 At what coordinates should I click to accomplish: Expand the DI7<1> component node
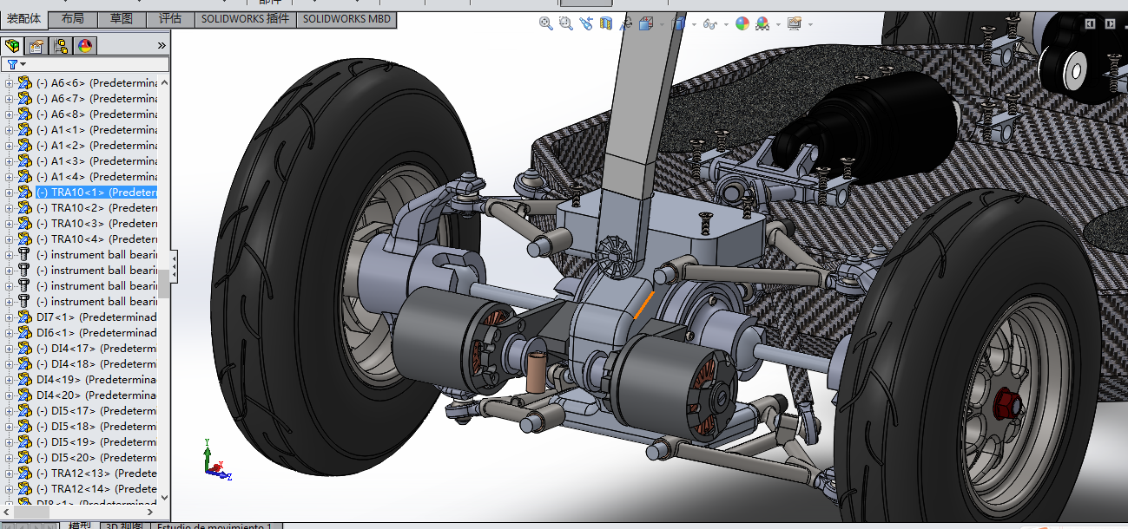pyautogui.click(x=10, y=317)
